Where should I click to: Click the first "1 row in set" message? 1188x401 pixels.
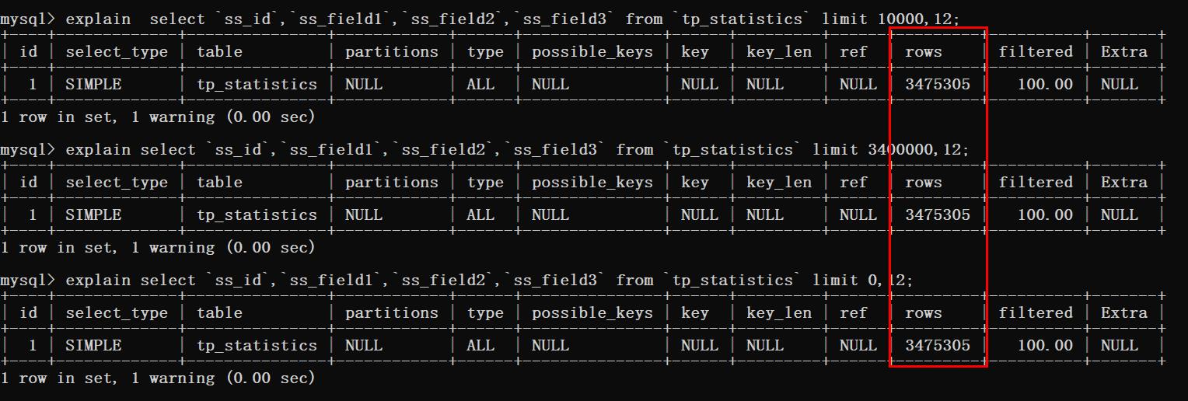(158, 117)
